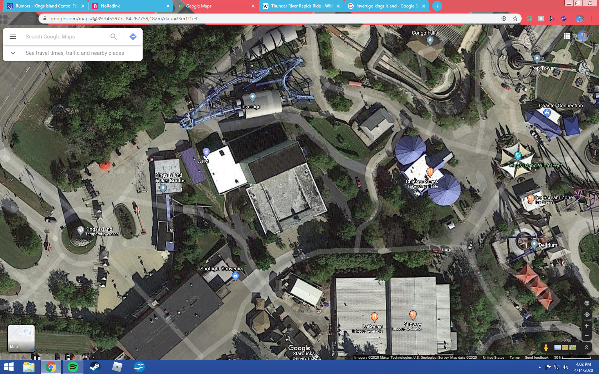Viewport: 599px width, 374px height.
Task: Open Directions with the blue arrow icon
Action: point(133,37)
